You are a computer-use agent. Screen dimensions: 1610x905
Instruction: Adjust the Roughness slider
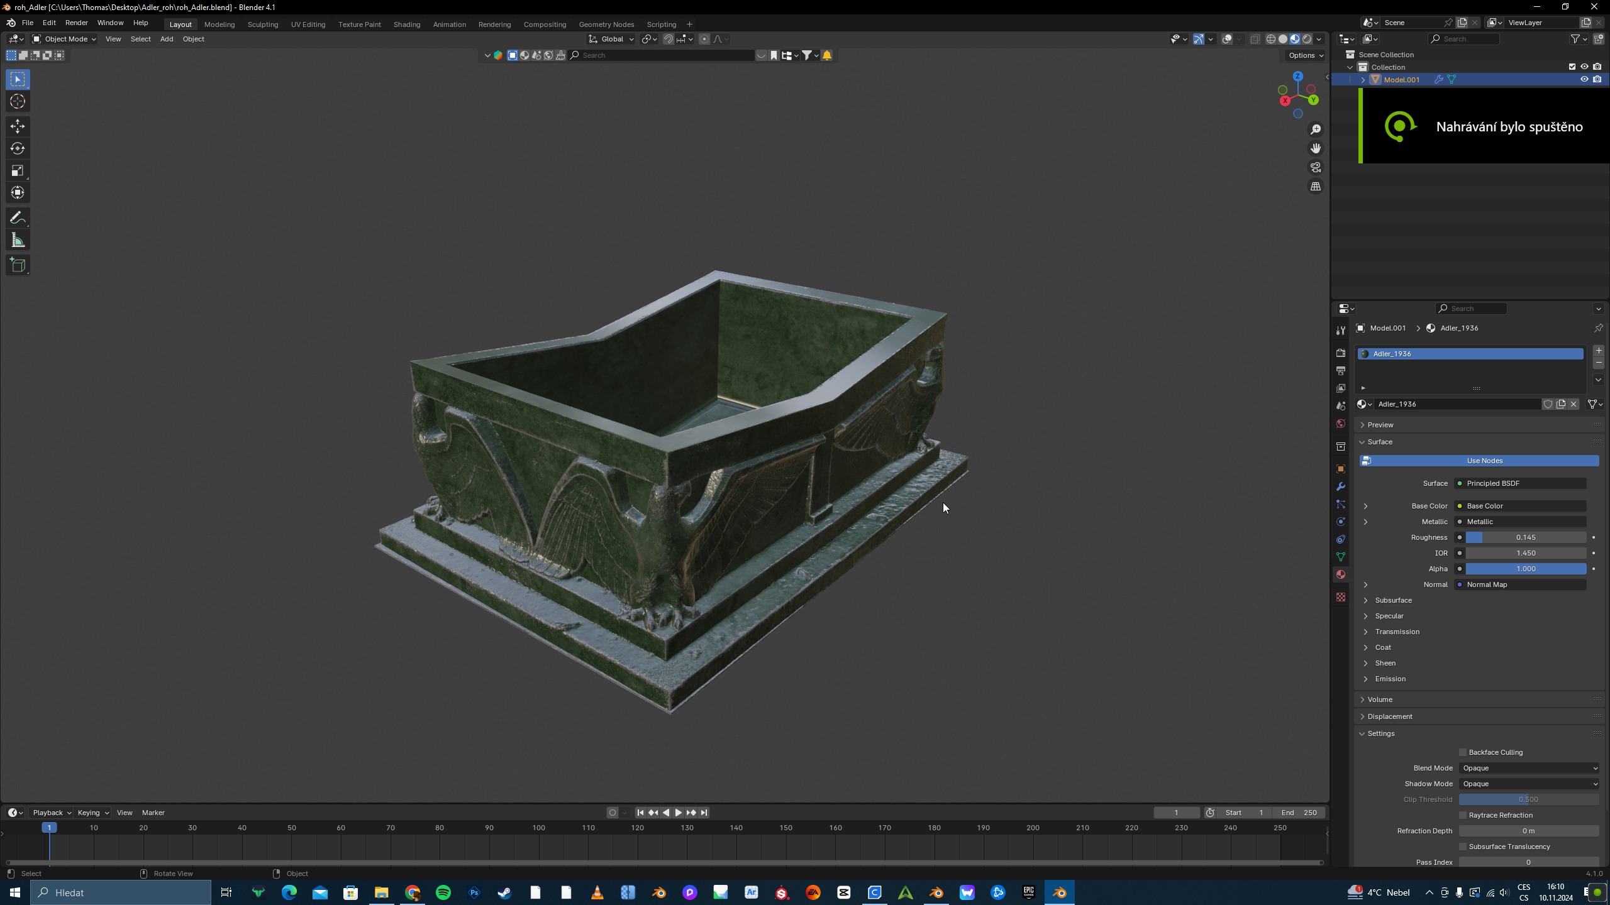click(1526, 537)
